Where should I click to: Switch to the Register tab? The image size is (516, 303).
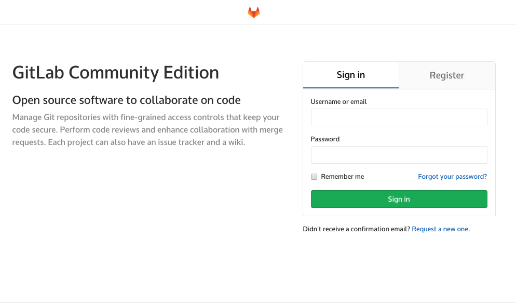[447, 75]
